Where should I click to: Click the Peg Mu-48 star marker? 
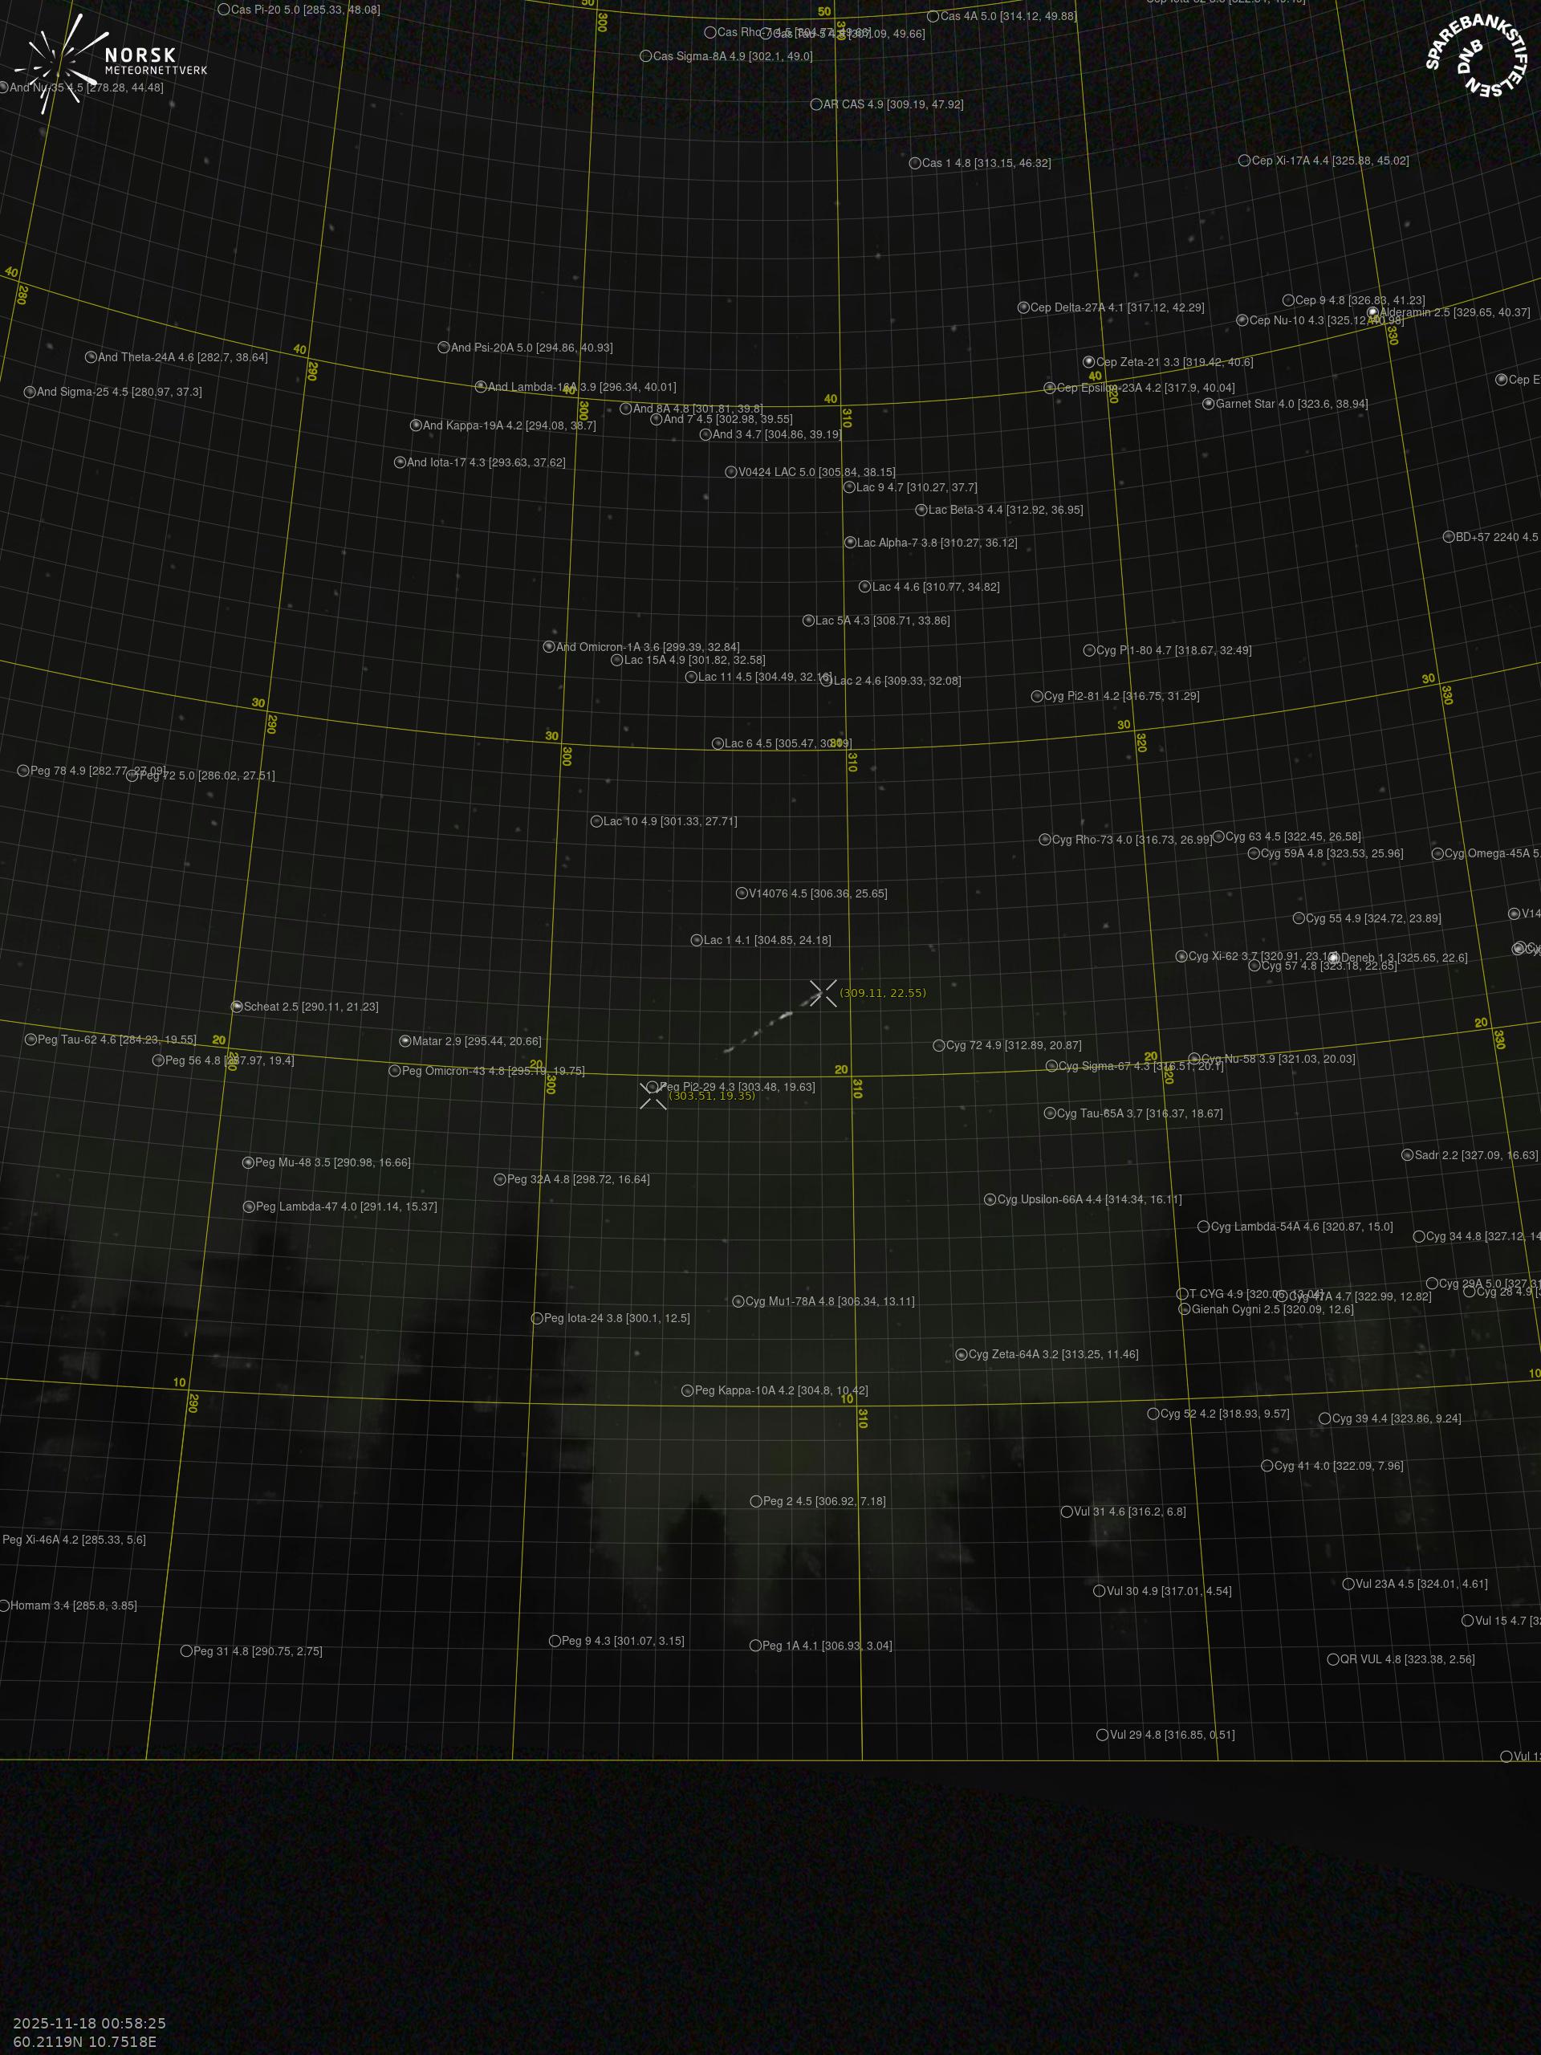click(x=248, y=1162)
